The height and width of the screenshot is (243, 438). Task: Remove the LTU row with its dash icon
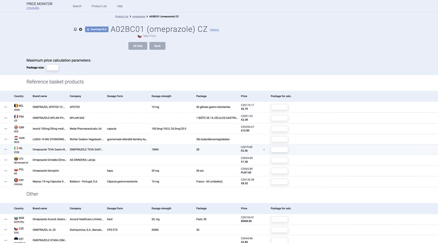coord(5,160)
